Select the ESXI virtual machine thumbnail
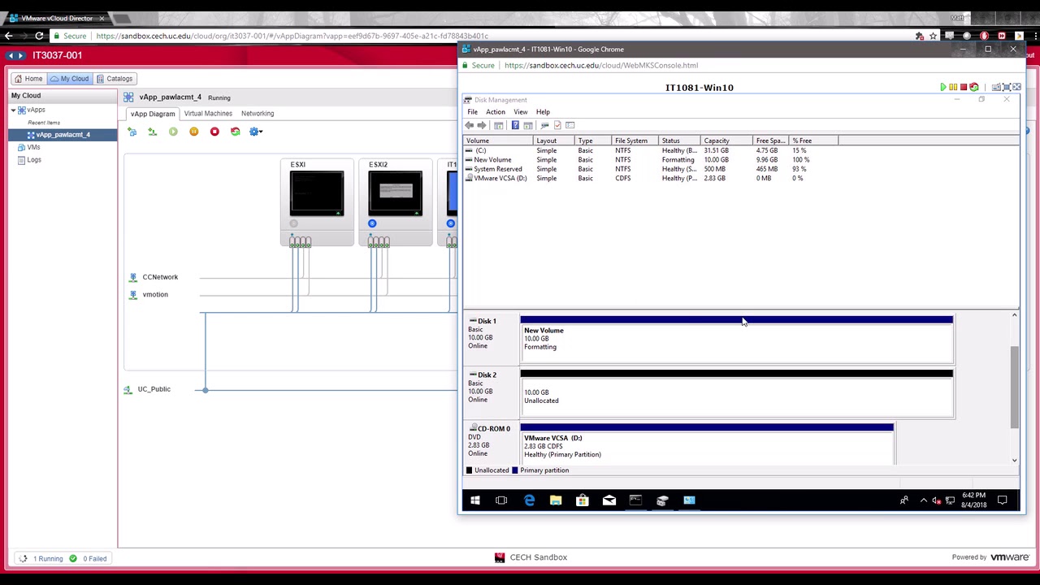The height and width of the screenshot is (585, 1040). coord(317,193)
